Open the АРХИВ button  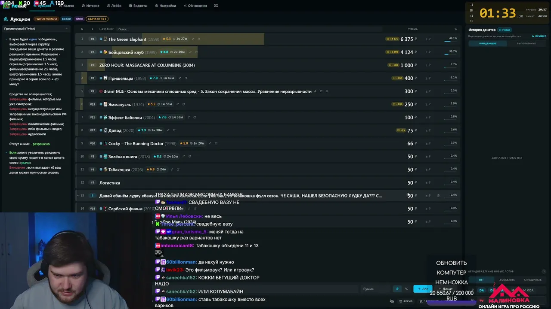(x=406, y=301)
